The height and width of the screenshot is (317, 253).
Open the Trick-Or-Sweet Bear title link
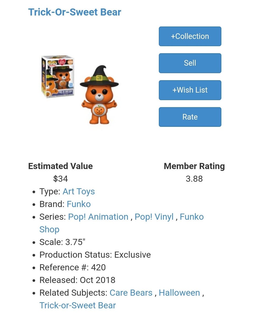click(75, 12)
